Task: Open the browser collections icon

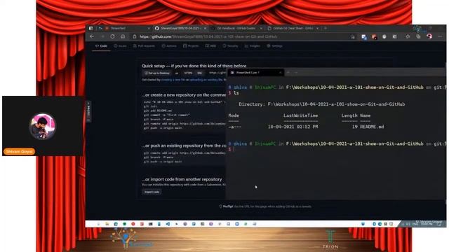Action: (418, 36)
